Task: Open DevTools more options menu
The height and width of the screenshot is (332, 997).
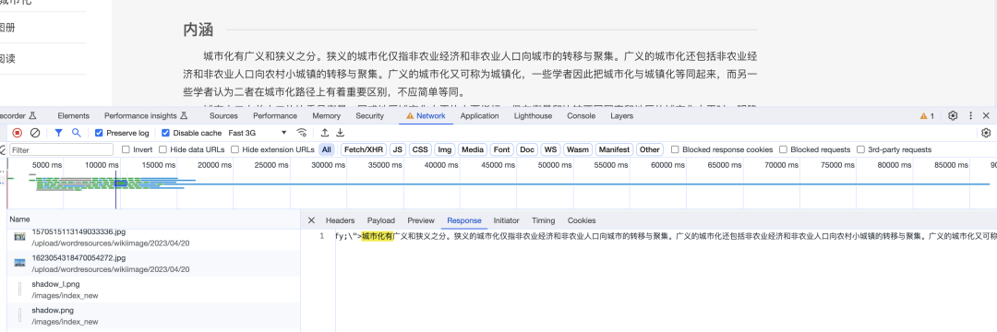Action: pyautogui.click(x=970, y=115)
